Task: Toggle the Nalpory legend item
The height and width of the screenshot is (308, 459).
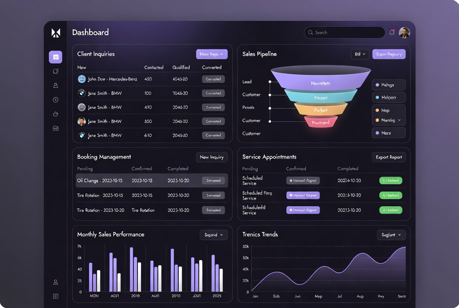Action: [389, 97]
